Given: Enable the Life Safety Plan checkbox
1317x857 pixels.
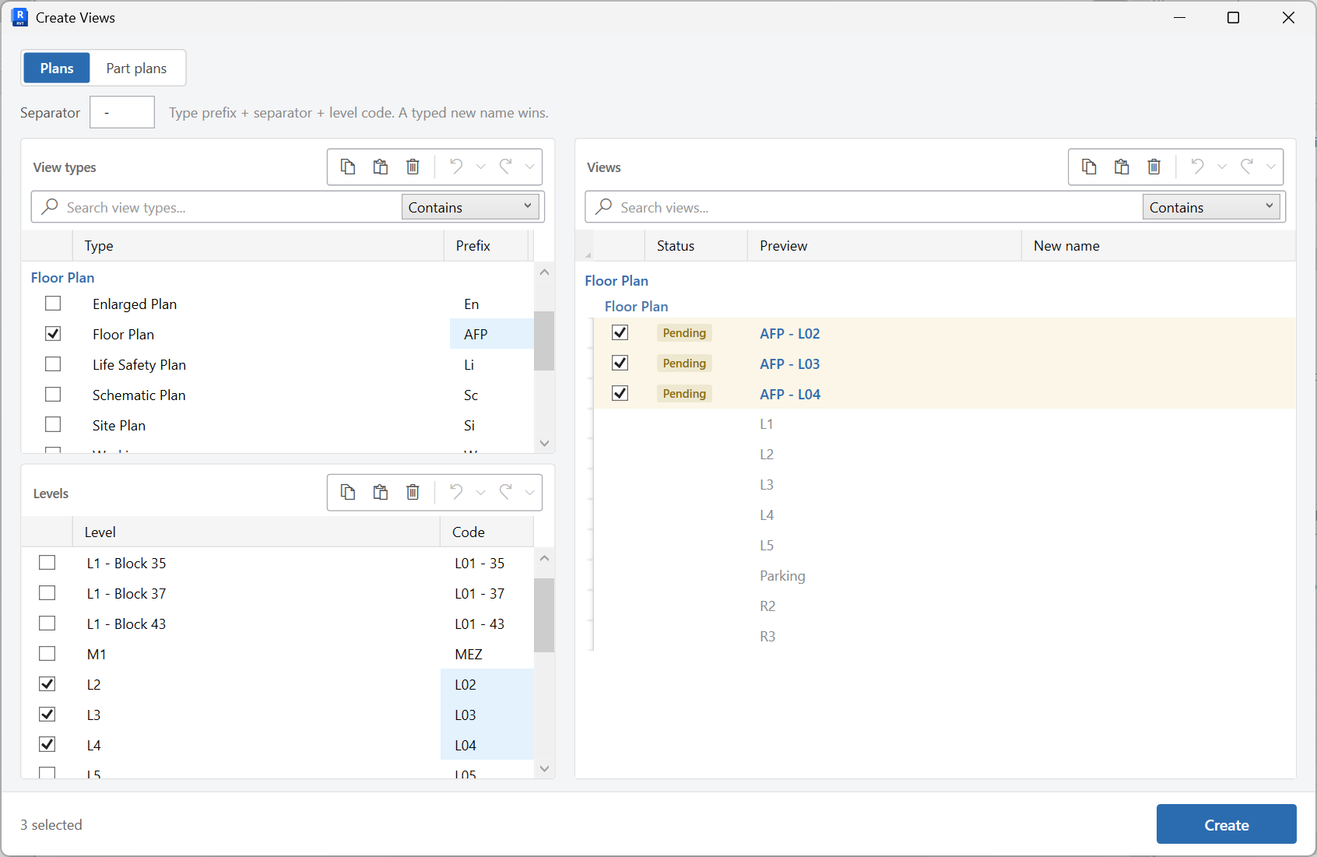Looking at the screenshot, I should pyautogui.click(x=53, y=364).
